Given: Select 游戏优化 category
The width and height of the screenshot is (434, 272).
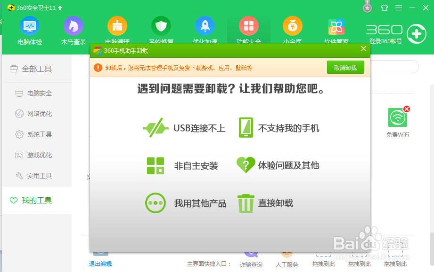Looking at the screenshot, I should pyautogui.click(x=34, y=155).
